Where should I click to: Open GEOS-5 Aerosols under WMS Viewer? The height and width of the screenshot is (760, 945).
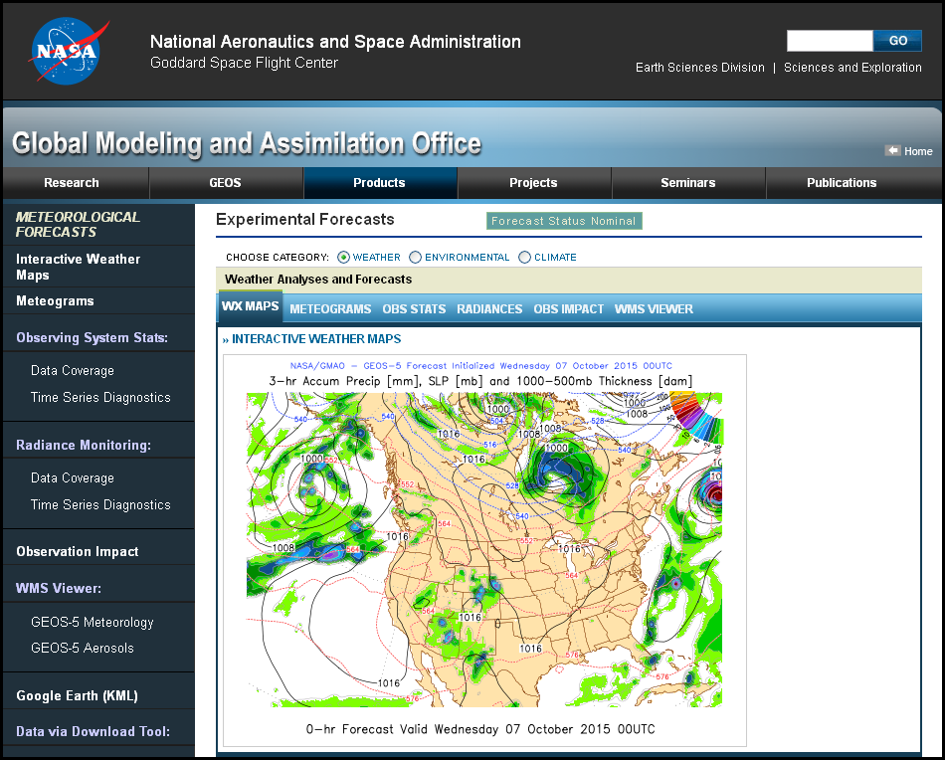83,648
